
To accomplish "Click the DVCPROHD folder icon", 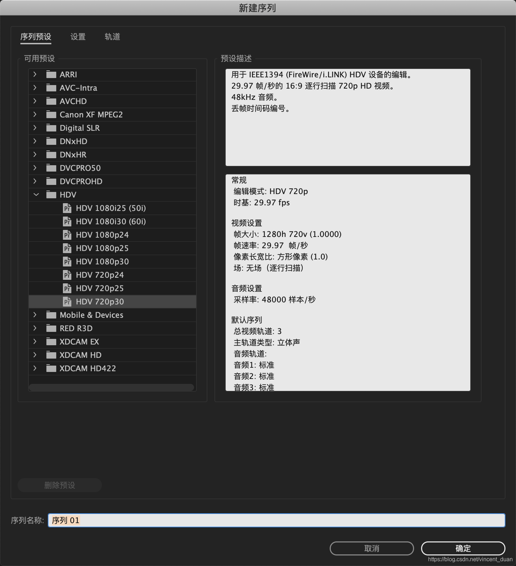I will click(x=51, y=181).
